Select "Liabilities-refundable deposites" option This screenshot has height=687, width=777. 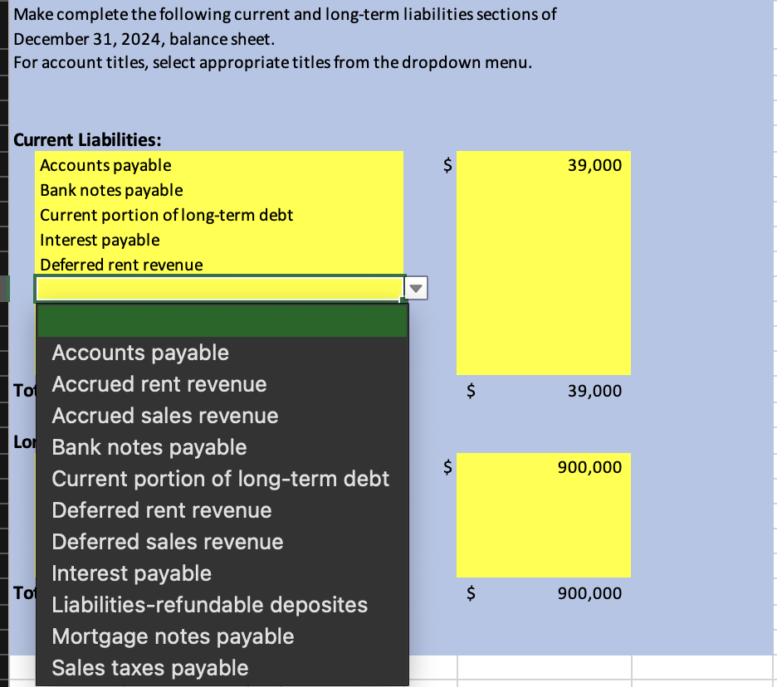tap(210, 604)
